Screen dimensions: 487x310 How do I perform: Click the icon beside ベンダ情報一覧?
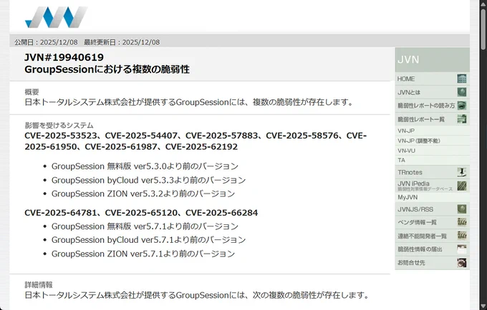[462, 222]
